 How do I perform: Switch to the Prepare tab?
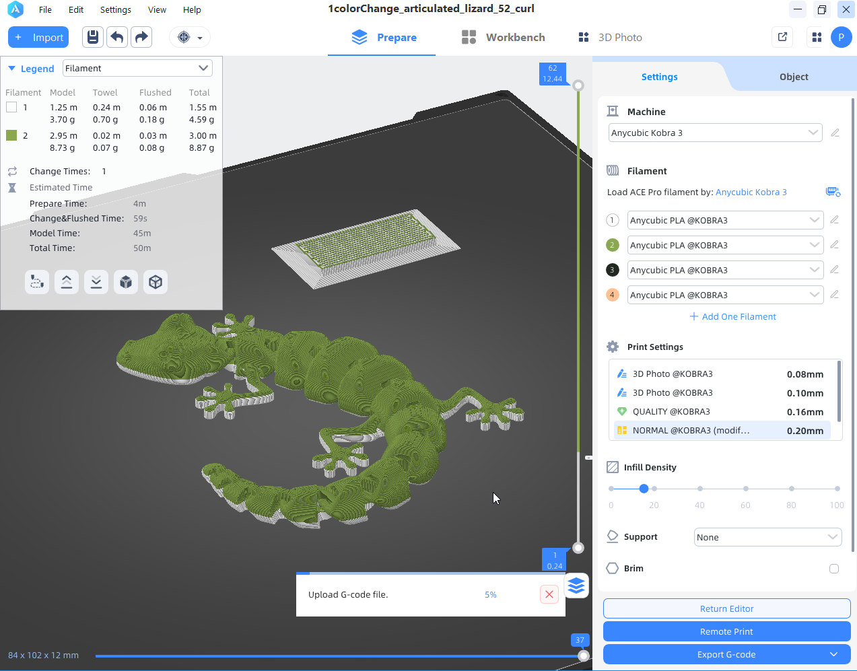point(384,37)
